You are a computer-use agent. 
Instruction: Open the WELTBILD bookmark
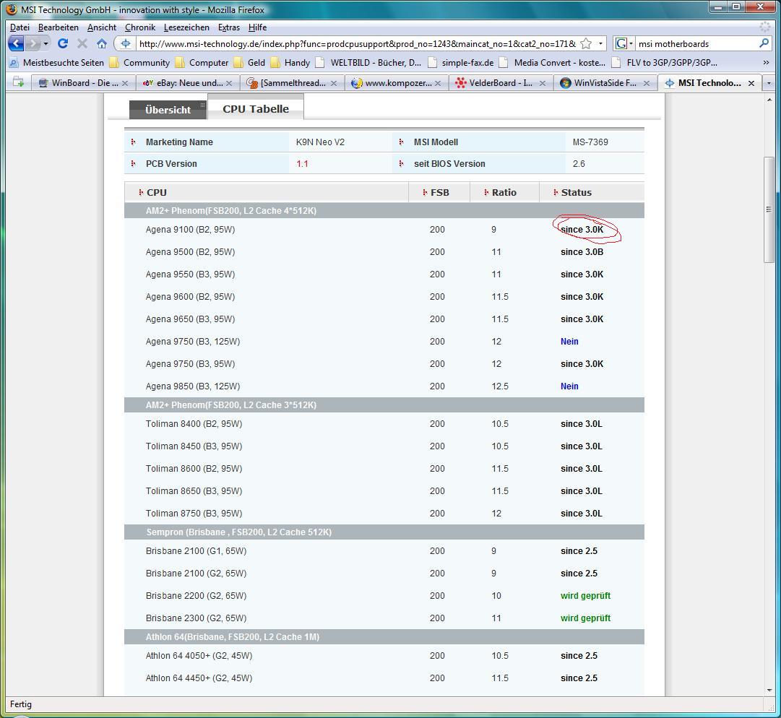click(368, 63)
